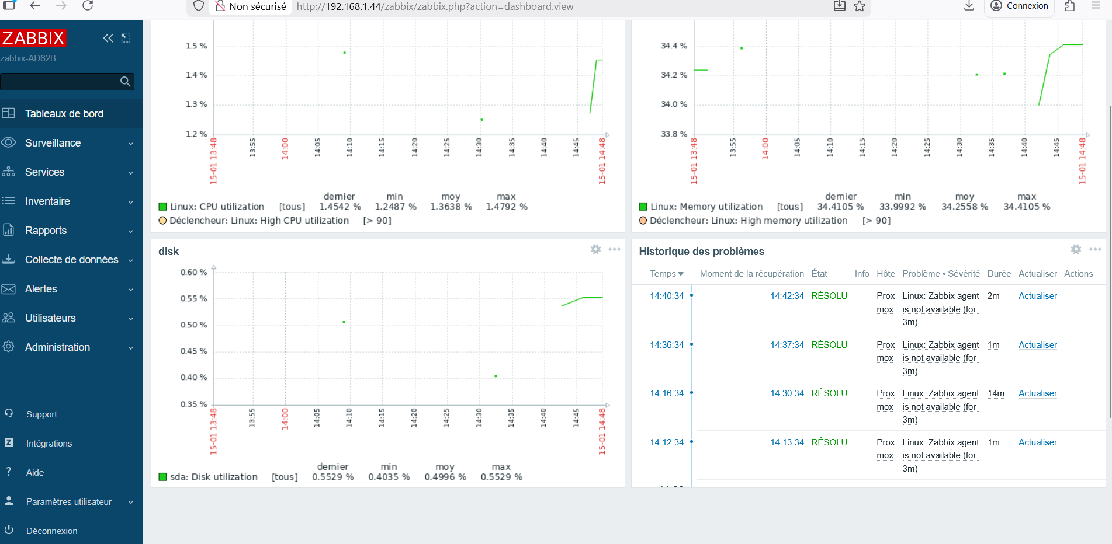This screenshot has height=544, width=1112.
Task: Open the Intégrations menu entry
Action: point(49,444)
